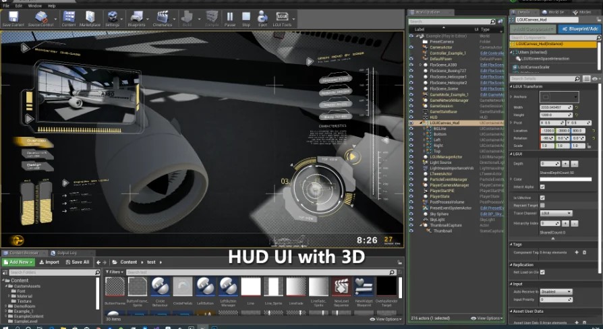This screenshot has width=603, height=329.
Task: Toggle visibility eye for CameraActor
Action: coord(411,47)
